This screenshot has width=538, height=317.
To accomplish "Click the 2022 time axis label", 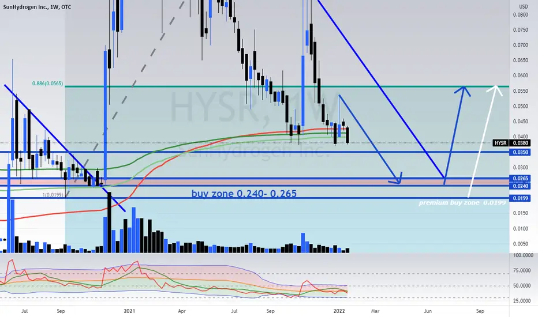I will coord(339,311).
